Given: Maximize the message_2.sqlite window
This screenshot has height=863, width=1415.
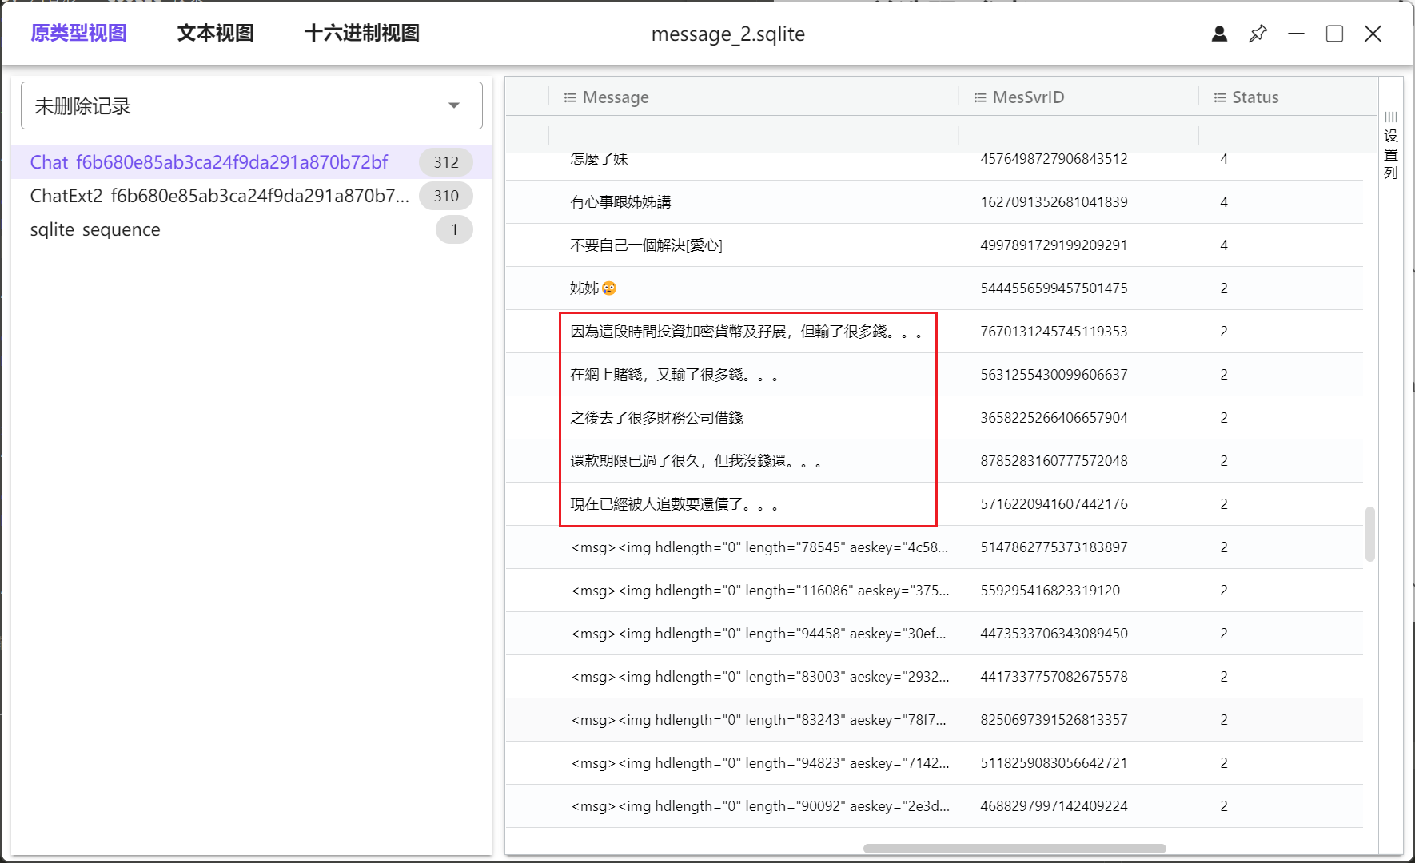Looking at the screenshot, I should coord(1334,34).
